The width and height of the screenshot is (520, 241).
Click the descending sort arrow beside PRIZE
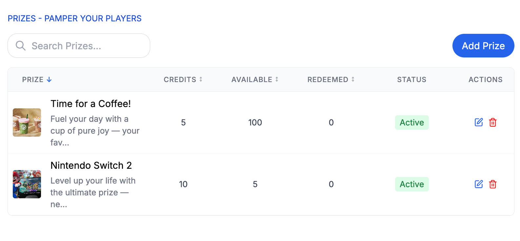coord(49,79)
